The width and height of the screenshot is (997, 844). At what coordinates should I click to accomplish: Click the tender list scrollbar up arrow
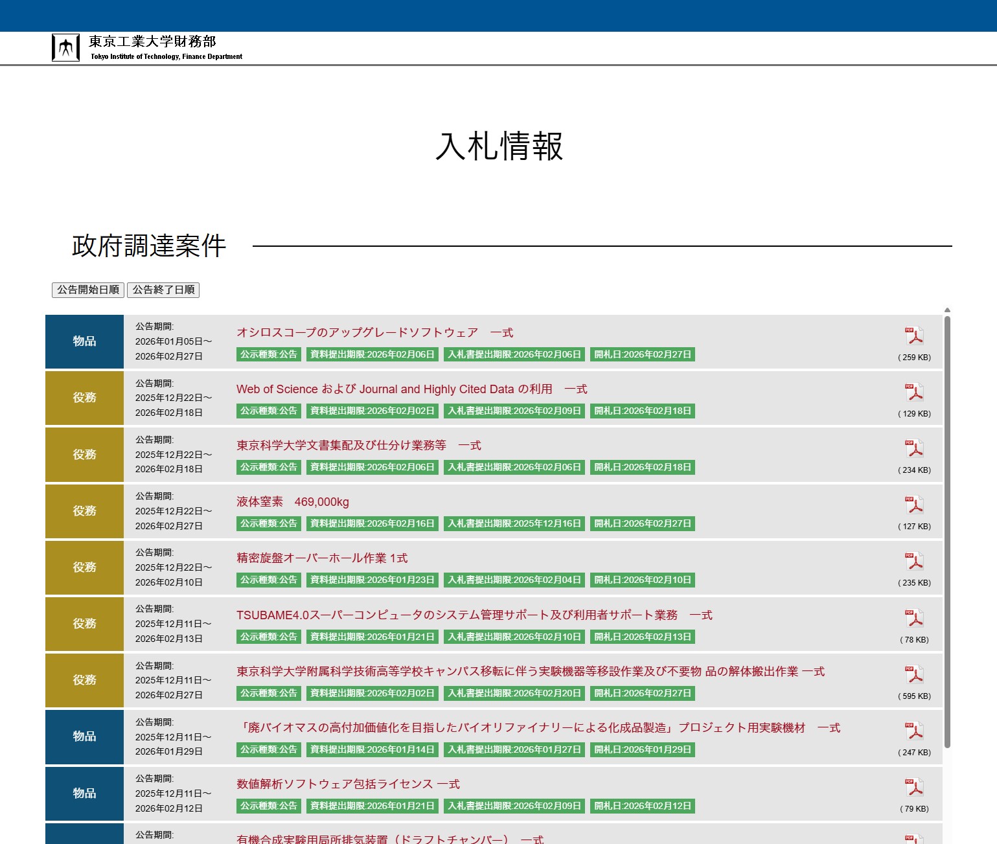coord(947,310)
